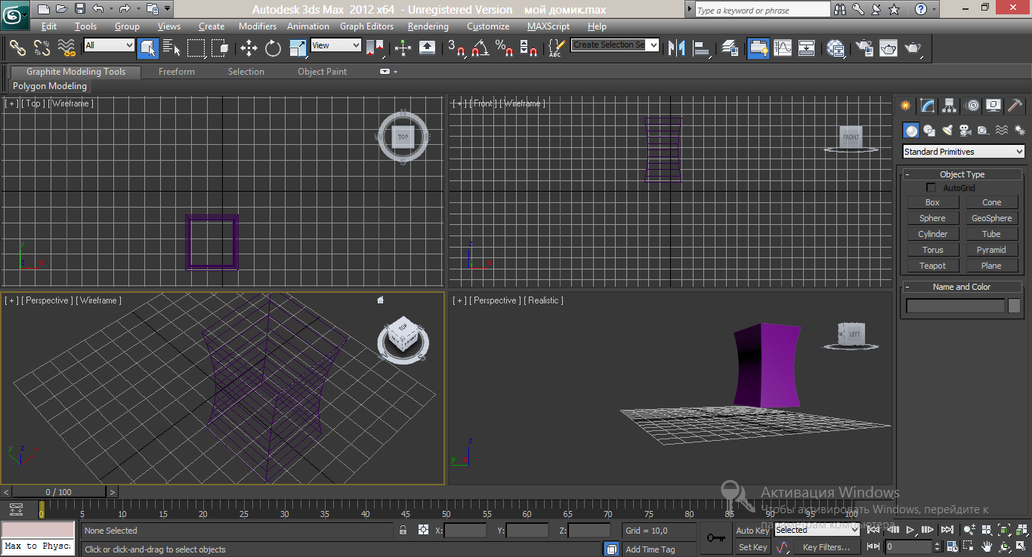This screenshot has width=1032, height=557.
Task: Open Quick Access toolbar dropdown arrow
Action: (x=167, y=9)
